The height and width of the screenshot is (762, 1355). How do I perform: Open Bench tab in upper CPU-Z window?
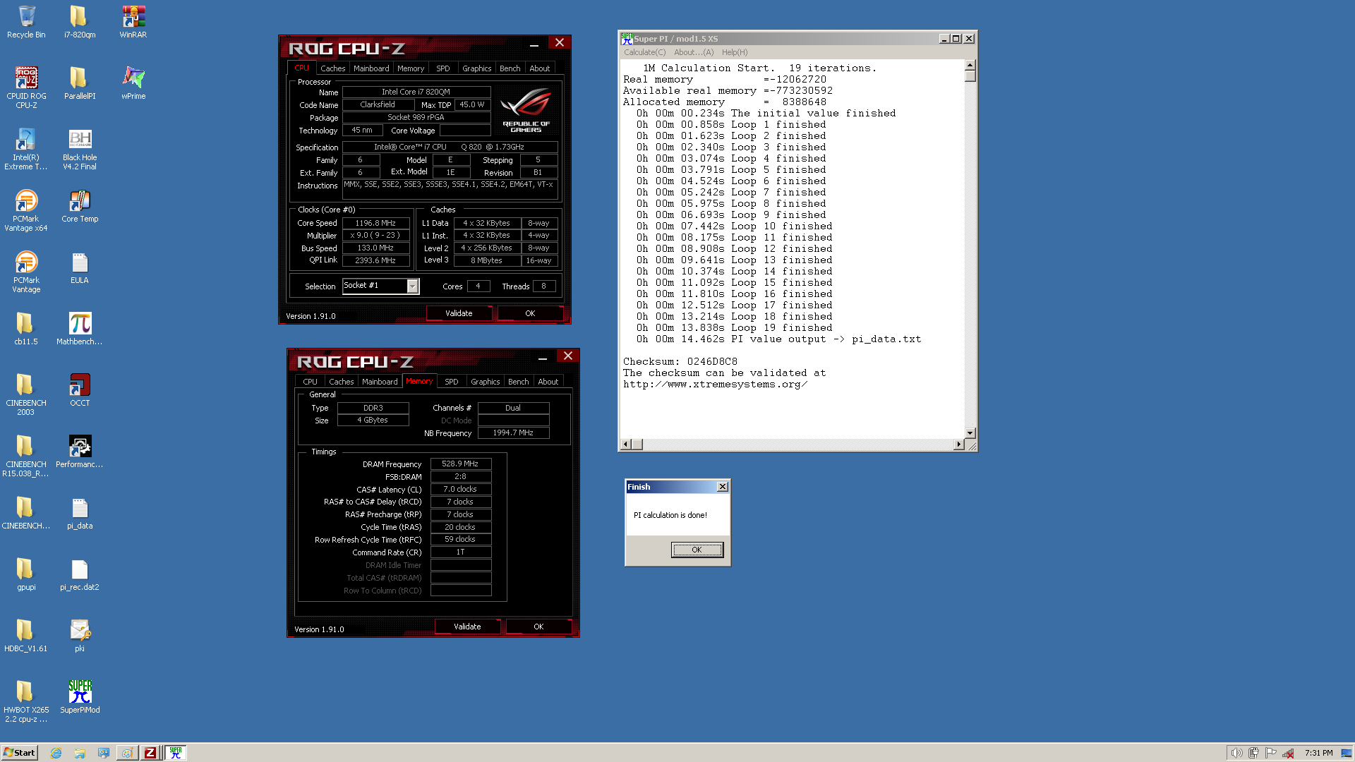coord(510,68)
